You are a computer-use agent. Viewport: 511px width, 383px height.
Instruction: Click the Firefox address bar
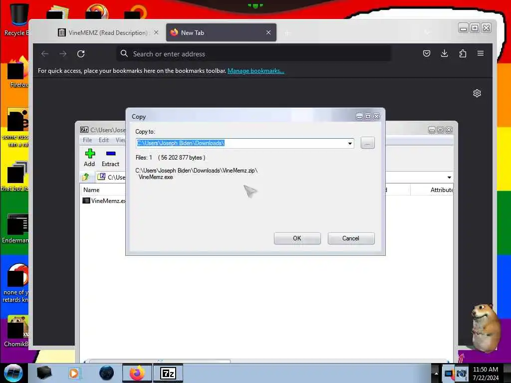pos(254,54)
